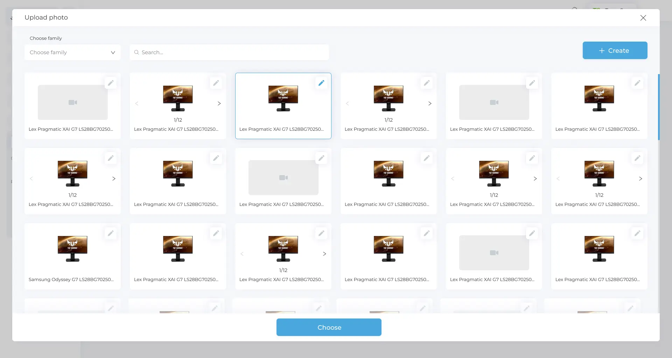Viewport: 672px width, 358px height.
Task: Click the video placeholder icon in the first card
Action: tap(73, 102)
